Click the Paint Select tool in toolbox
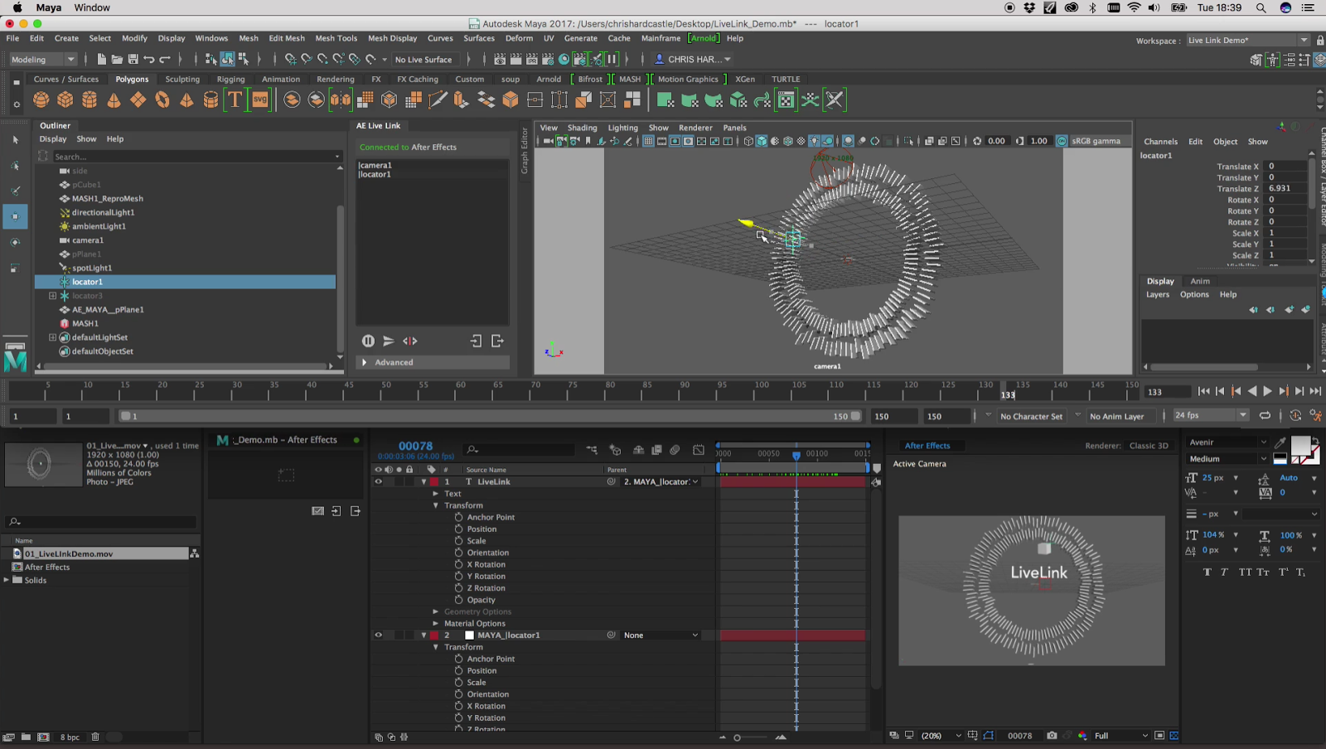 15,191
